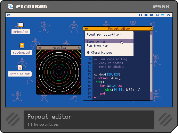Open the main.lua window hamburger menu

click(40, 47)
